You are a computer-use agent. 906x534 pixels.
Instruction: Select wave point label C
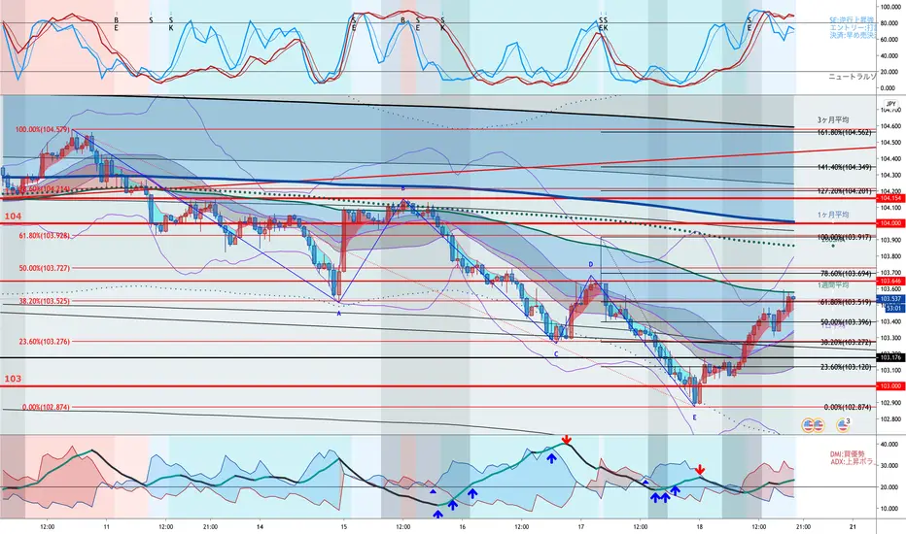pos(556,353)
